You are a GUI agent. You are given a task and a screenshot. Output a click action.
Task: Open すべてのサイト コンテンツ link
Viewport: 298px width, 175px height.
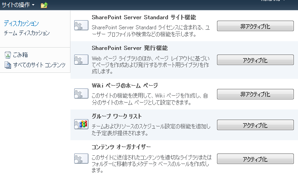[x=39, y=65]
